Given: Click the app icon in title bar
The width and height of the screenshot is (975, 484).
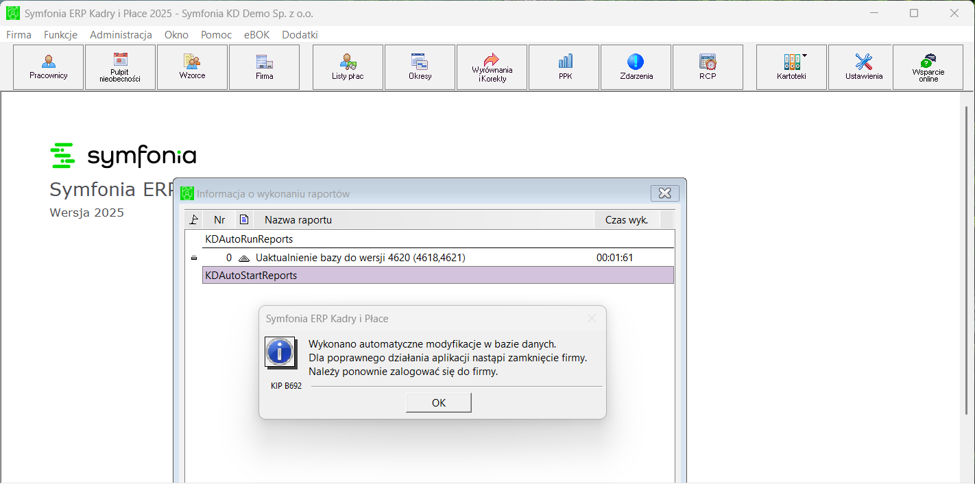Looking at the screenshot, I should [13, 13].
